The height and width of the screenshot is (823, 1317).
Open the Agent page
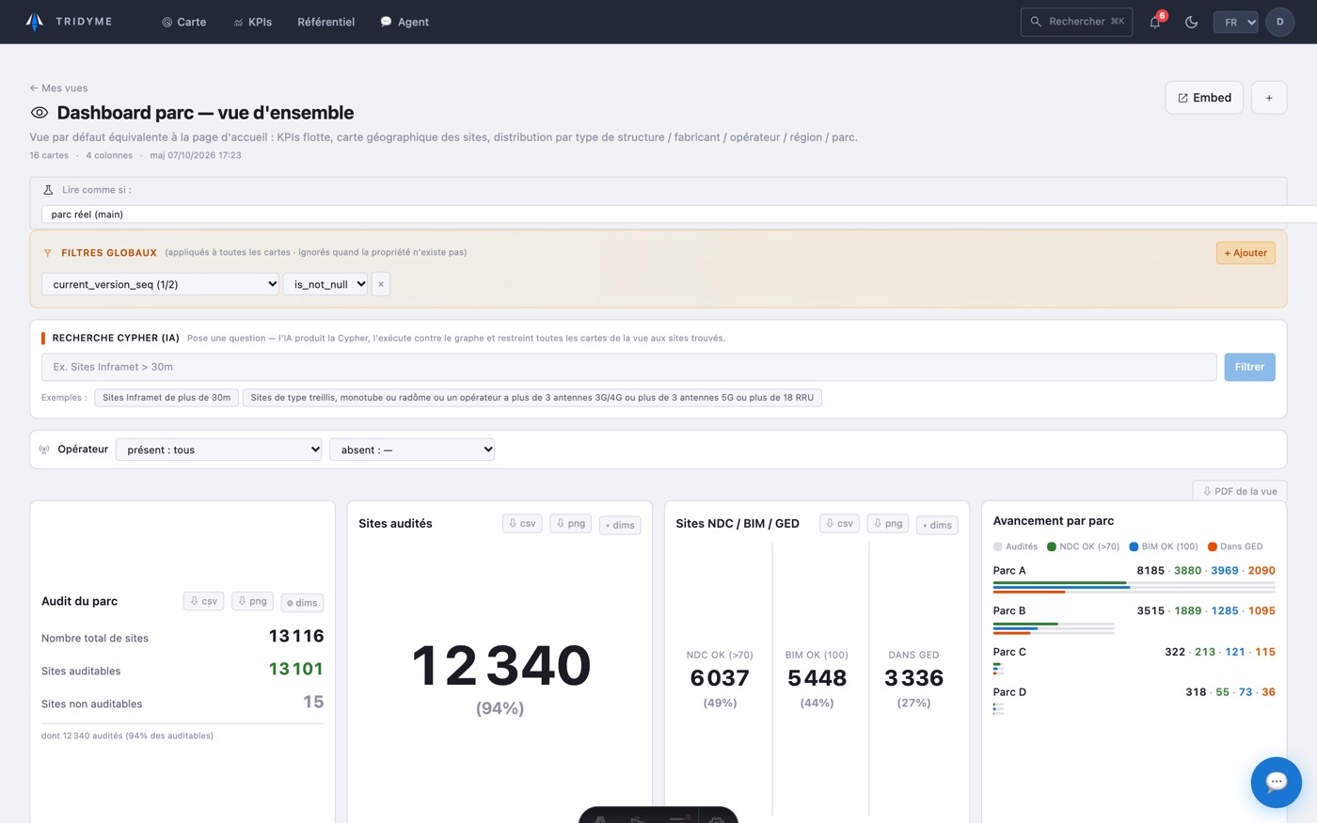click(405, 22)
